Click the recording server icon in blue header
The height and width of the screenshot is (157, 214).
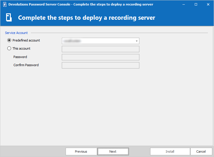click(9, 18)
